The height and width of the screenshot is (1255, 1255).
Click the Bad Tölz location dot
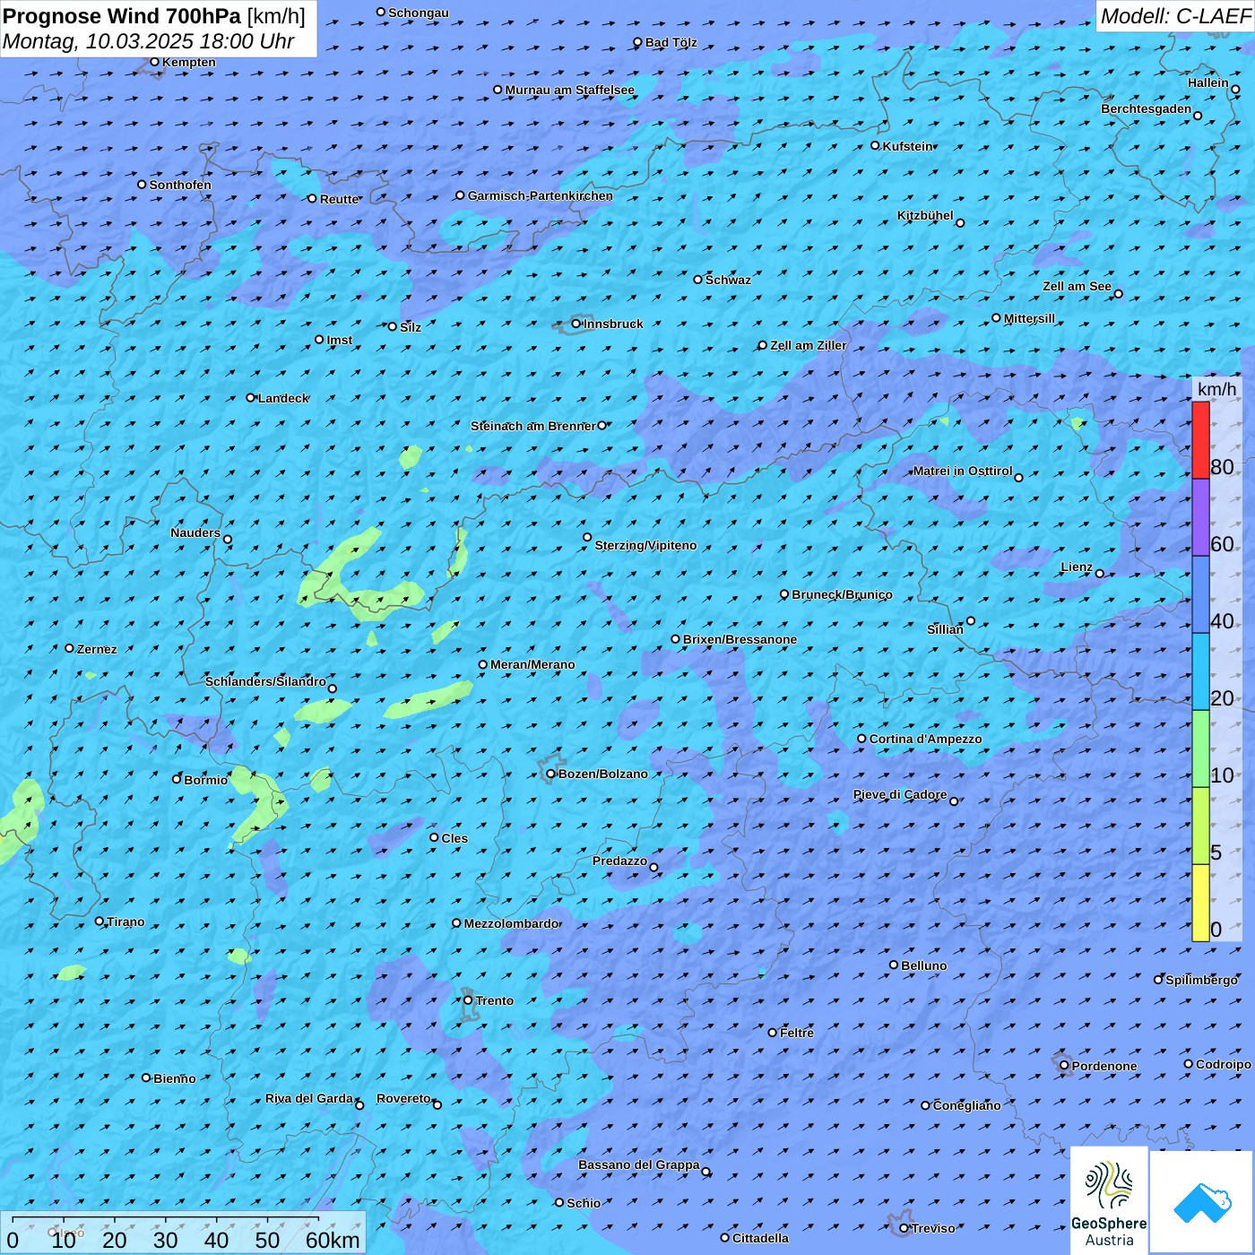637,42
